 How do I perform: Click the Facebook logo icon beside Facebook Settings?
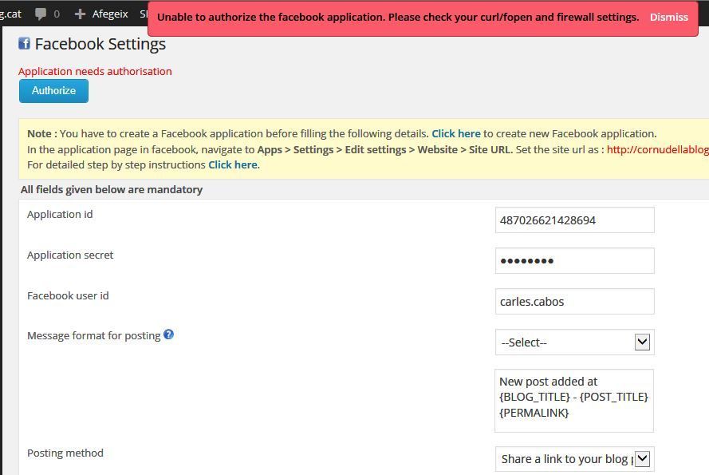pyautogui.click(x=25, y=43)
